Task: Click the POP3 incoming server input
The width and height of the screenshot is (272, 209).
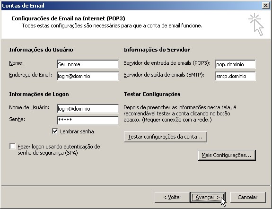Action: click(236, 64)
